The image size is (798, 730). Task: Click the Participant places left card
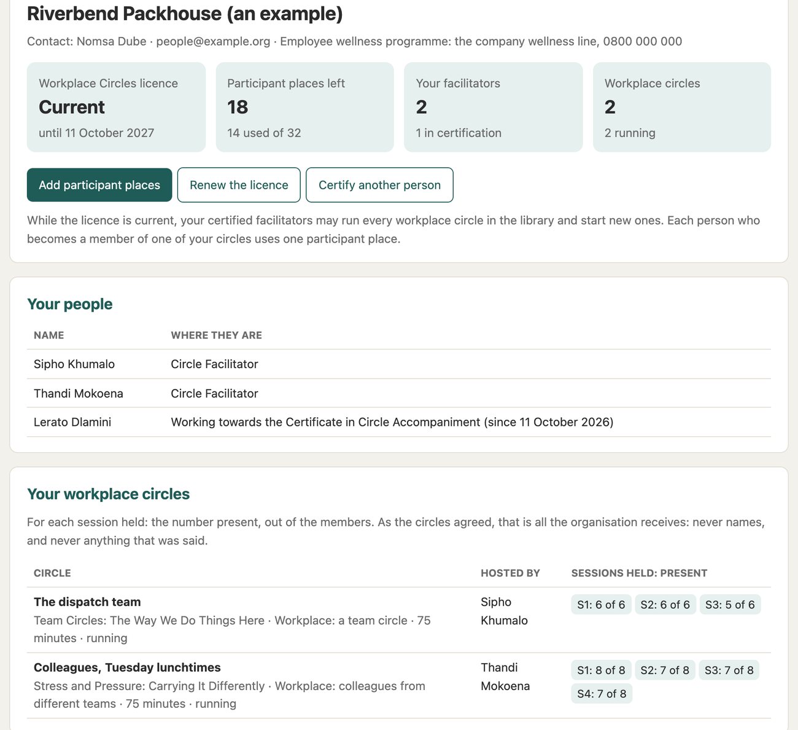(304, 107)
